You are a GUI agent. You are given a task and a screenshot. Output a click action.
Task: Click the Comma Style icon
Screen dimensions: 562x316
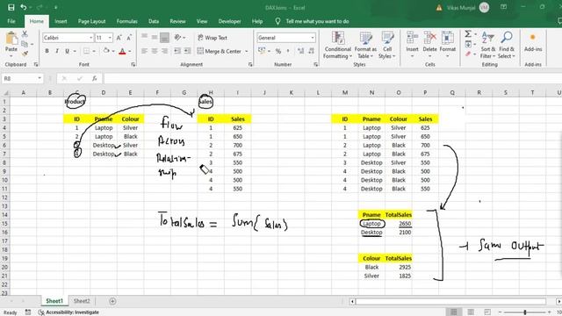(288, 51)
